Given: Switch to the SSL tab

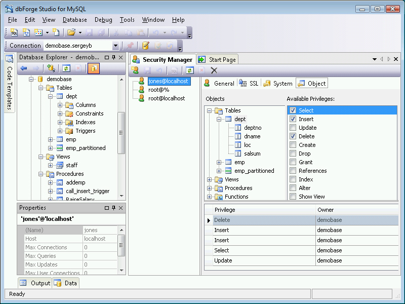Looking at the screenshot, I should (249, 84).
